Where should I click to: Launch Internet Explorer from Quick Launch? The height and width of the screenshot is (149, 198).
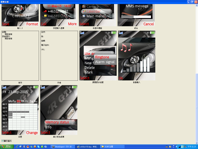17,147
